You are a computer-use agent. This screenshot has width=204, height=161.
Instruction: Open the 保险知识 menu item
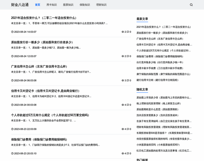[x=85, y=5]
